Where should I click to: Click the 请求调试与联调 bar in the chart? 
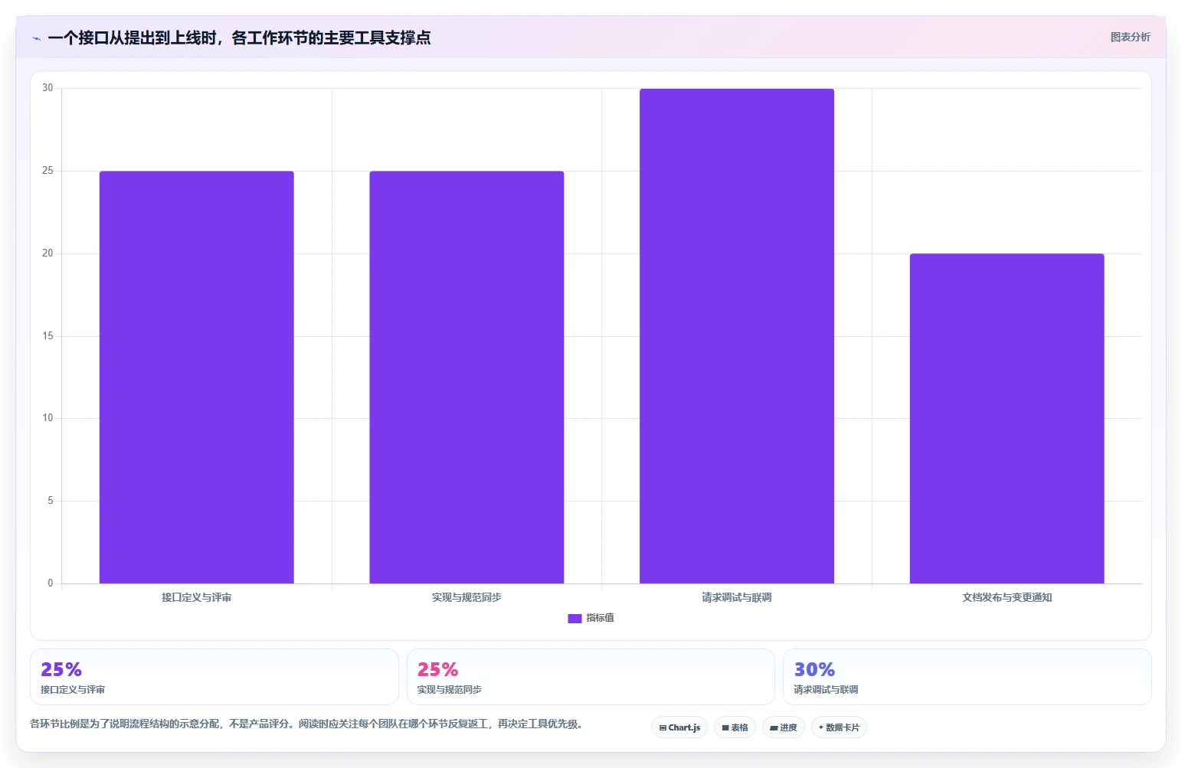click(737, 336)
